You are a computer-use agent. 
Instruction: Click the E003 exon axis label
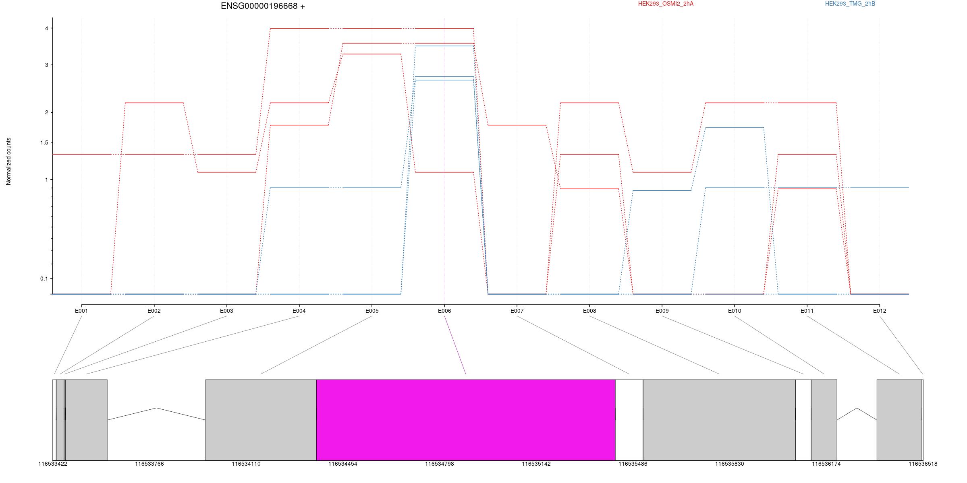pos(226,311)
